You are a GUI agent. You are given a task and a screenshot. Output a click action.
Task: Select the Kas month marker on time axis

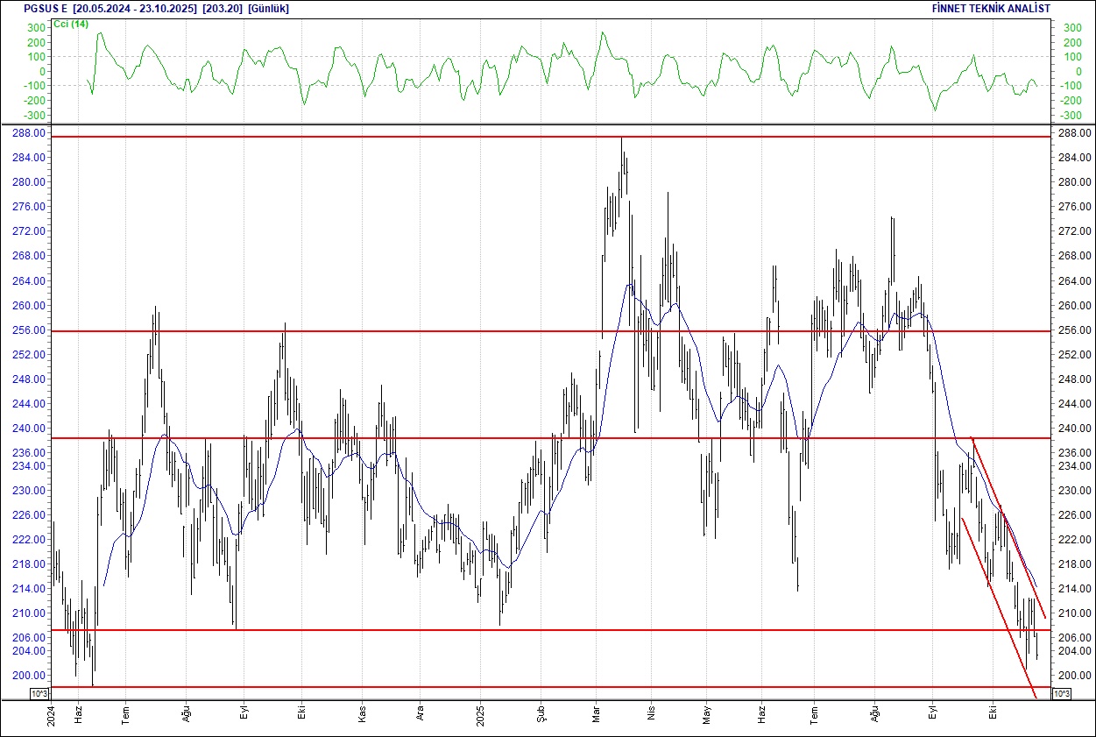362,716
